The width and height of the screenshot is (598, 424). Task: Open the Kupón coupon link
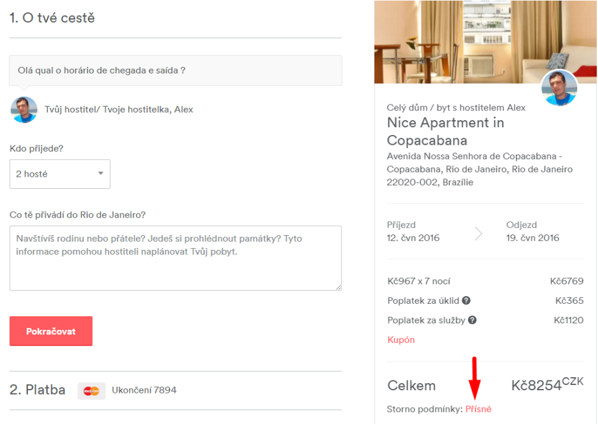click(401, 340)
